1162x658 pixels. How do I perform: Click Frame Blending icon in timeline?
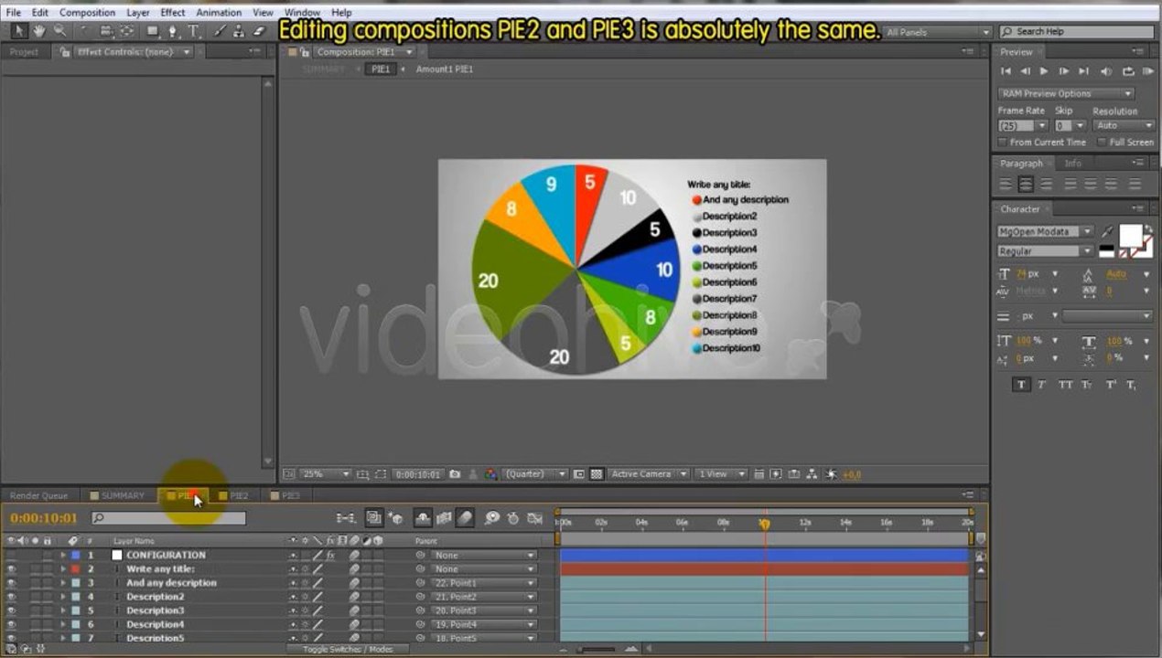coord(444,518)
